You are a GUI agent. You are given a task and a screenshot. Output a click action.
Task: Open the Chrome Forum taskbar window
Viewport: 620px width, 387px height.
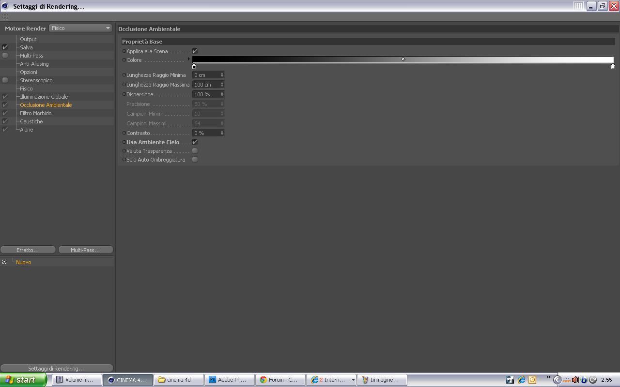pyautogui.click(x=280, y=380)
